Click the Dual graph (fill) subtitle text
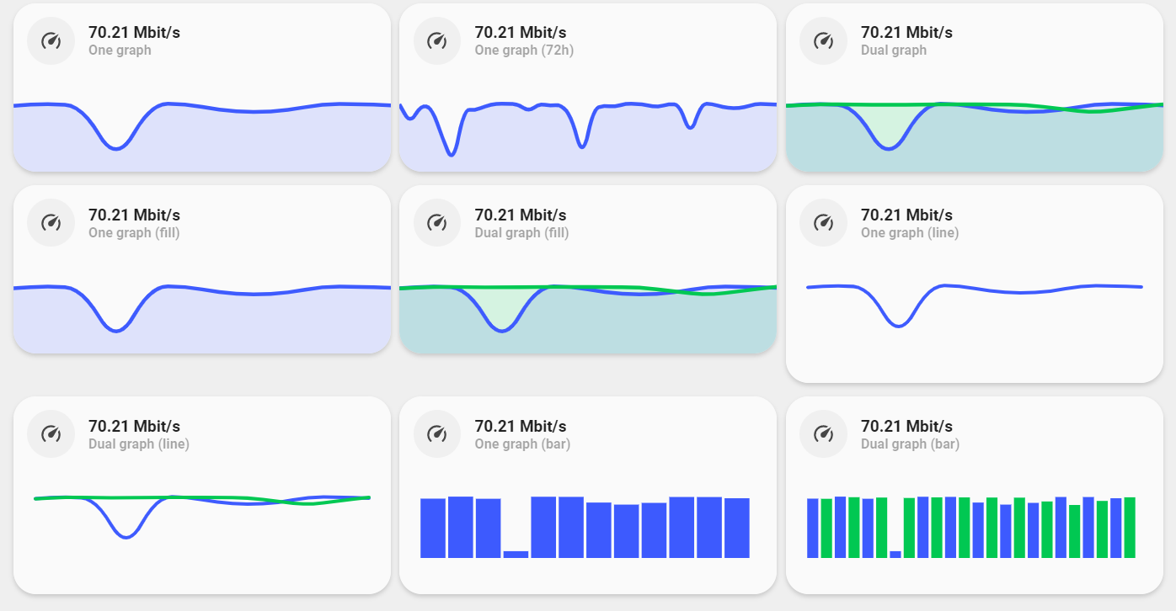This screenshot has width=1176, height=611. [x=521, y=233]
